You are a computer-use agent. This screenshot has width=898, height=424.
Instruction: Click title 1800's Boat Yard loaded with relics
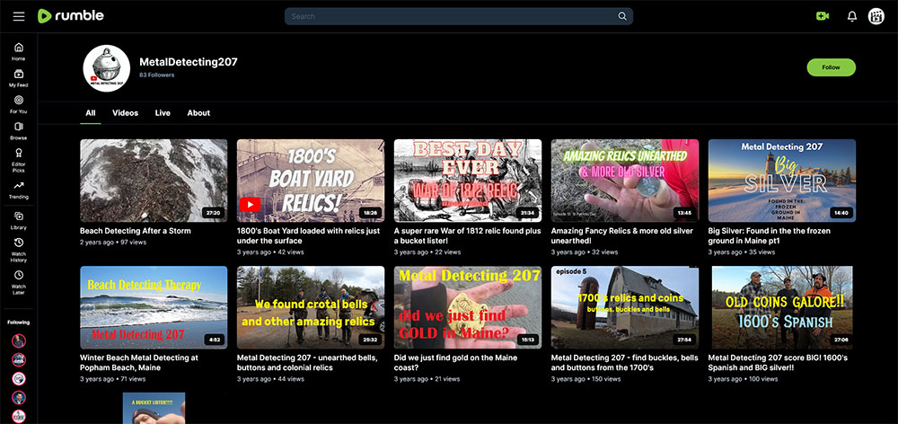309,236
